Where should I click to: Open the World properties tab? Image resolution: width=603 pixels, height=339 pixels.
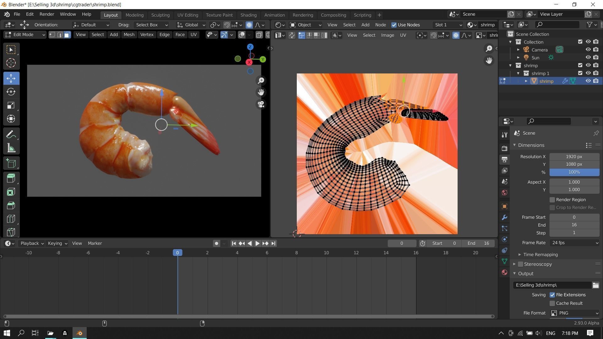coord(504,192)
